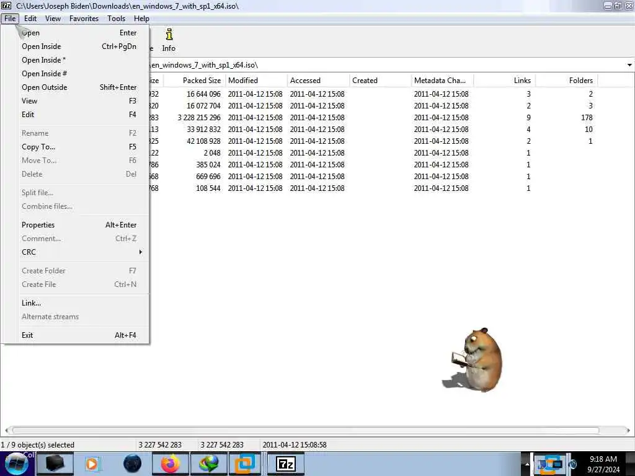Click the Info toolbar icon
The width and height of the screenshot is (635, 476).
point(169,40)
